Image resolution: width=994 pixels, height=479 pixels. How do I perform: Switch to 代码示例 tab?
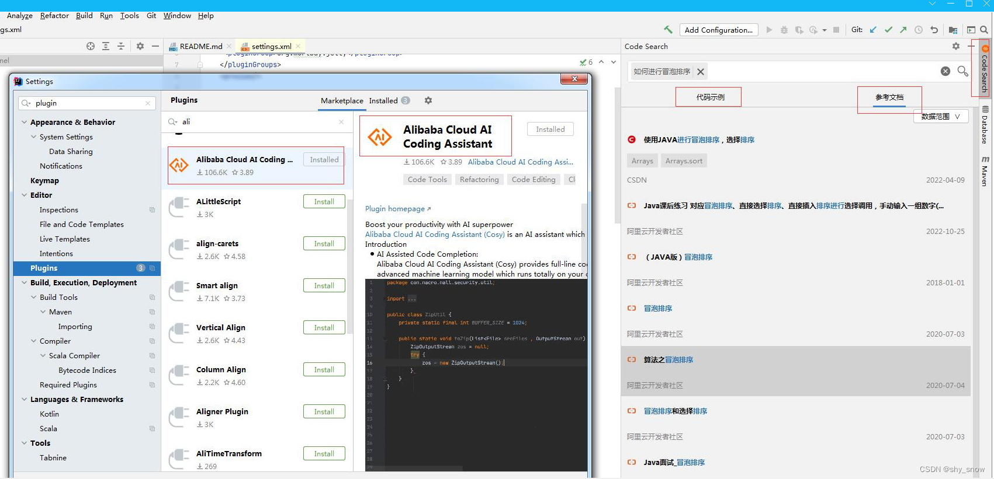[x=710, y=97]
